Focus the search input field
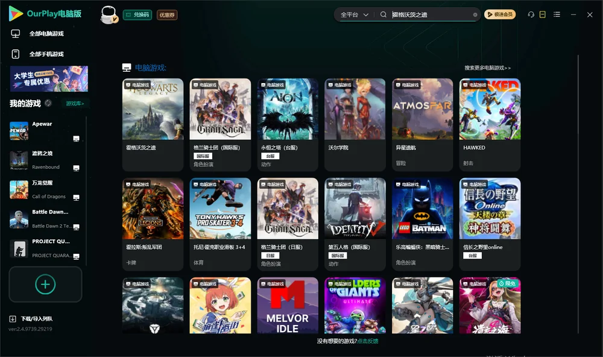603x357 pixels. tap(431, 14)
